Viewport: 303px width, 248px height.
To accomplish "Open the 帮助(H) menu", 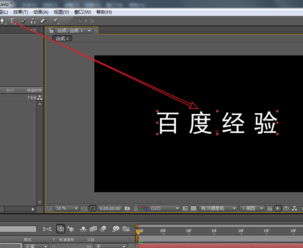I will 104,12.
